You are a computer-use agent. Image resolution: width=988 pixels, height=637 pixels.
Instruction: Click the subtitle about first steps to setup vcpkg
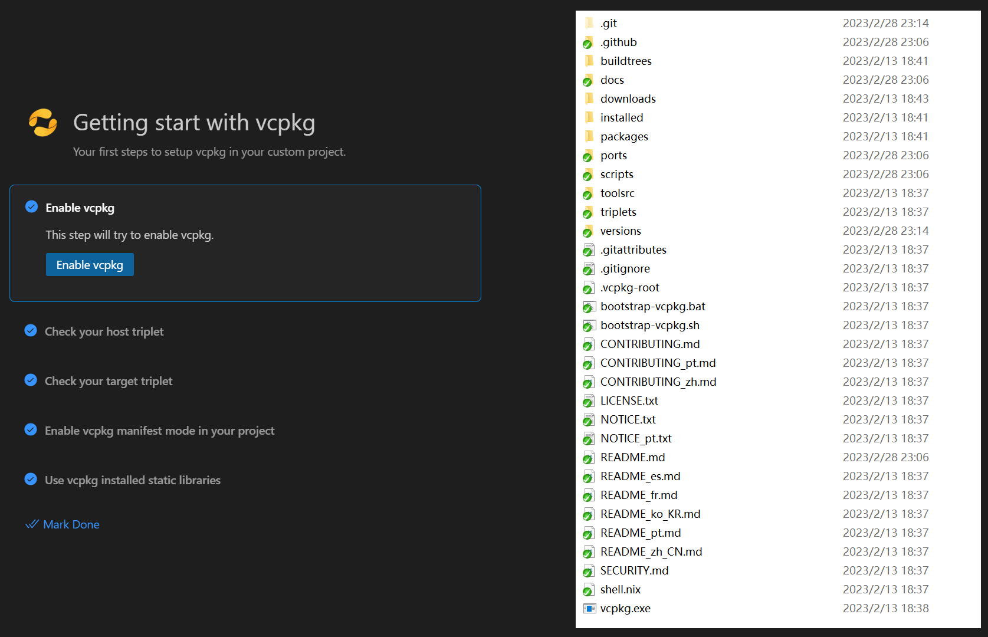click(209, 152)
